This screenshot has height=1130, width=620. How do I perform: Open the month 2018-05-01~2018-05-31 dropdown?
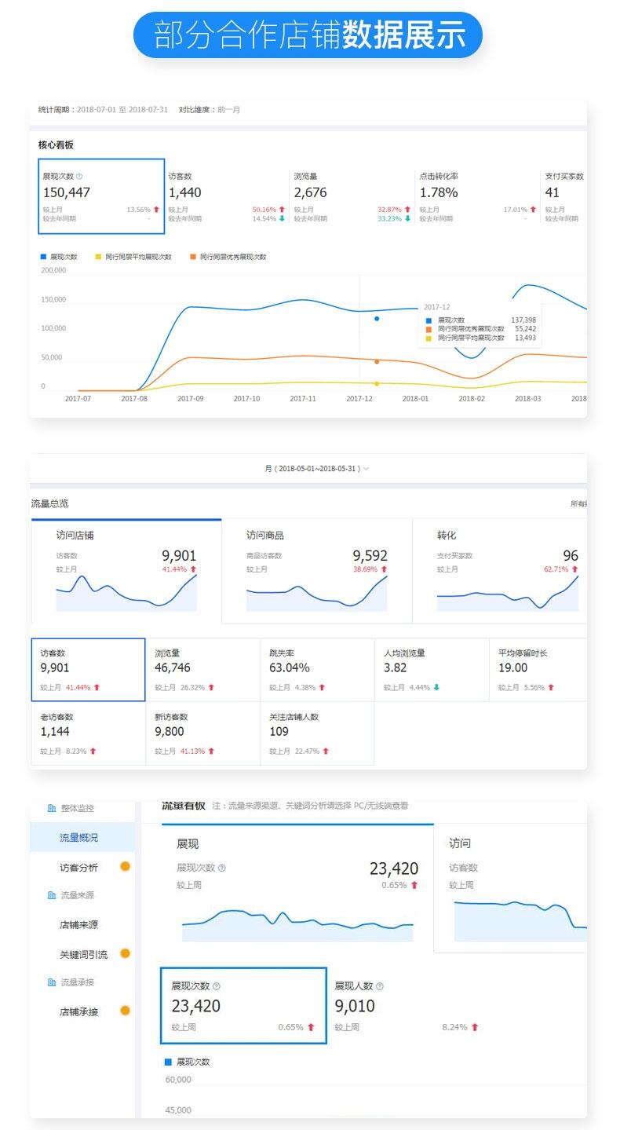pos(316,469)
